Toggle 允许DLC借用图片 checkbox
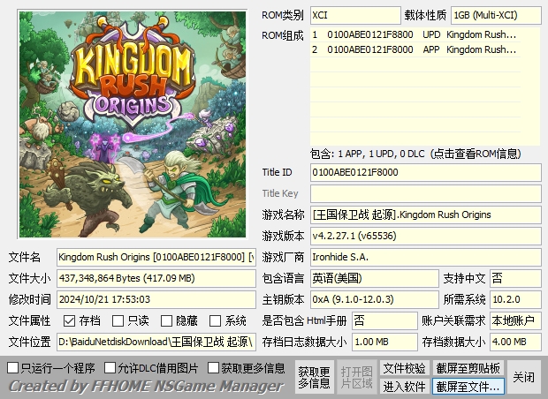The image size is (548, 399). [110, 367]
